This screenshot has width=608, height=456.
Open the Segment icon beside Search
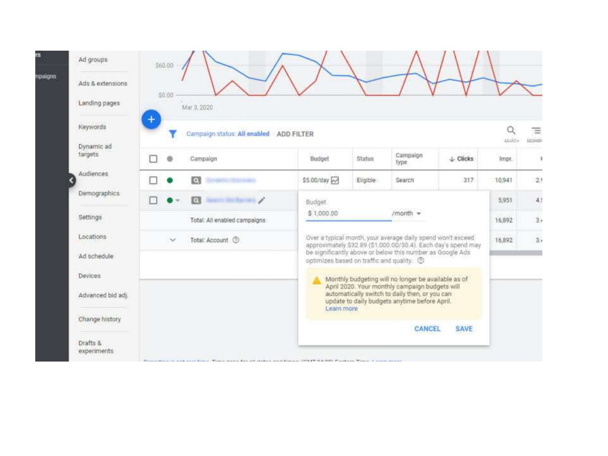536,131
